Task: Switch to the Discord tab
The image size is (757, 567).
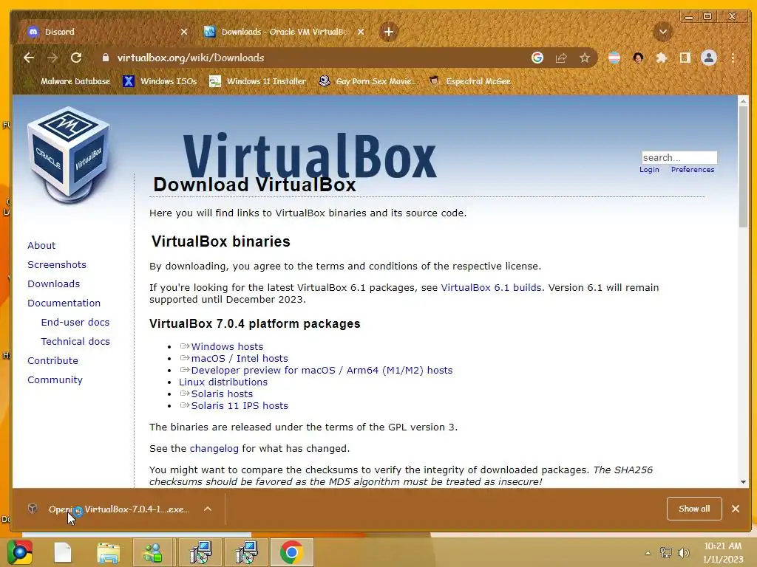Action: click(103, 32)
